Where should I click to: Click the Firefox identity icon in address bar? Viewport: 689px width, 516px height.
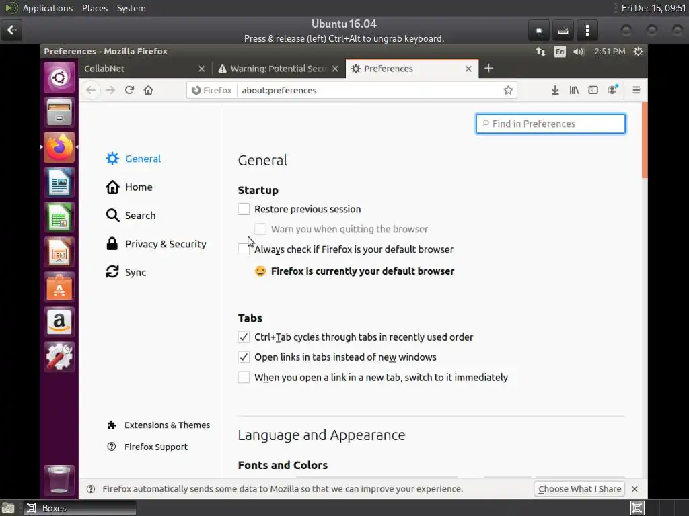click(212, 91)
